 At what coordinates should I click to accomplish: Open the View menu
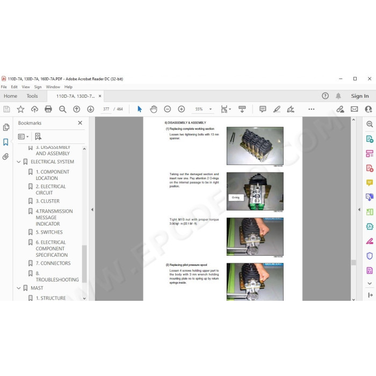[26, 87]
